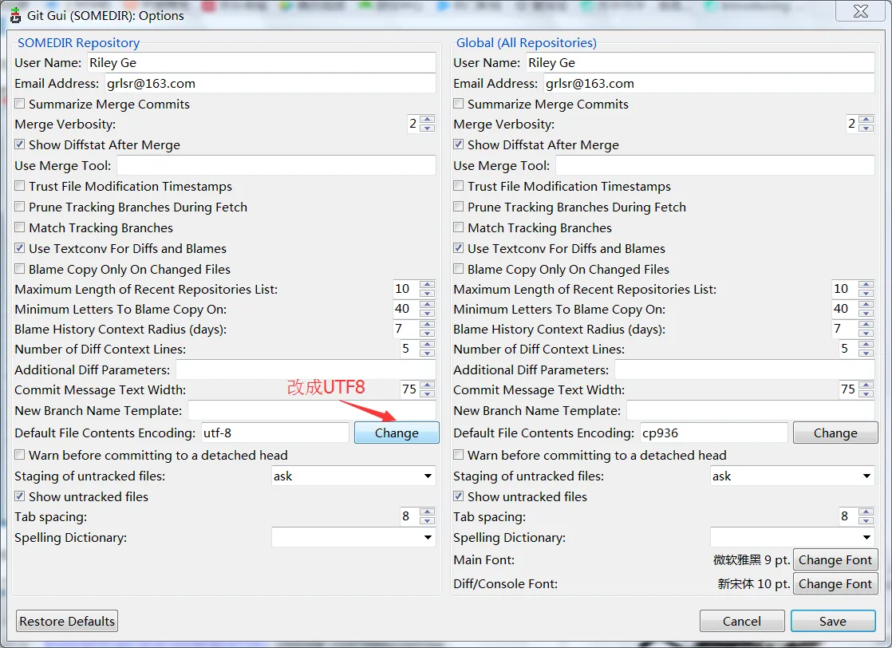Click SOMEDIR encoding field showing utf-8
Image resolution: width=892 pixels, height=648 pixels.
pyautogui.click(x=274, y=433)
